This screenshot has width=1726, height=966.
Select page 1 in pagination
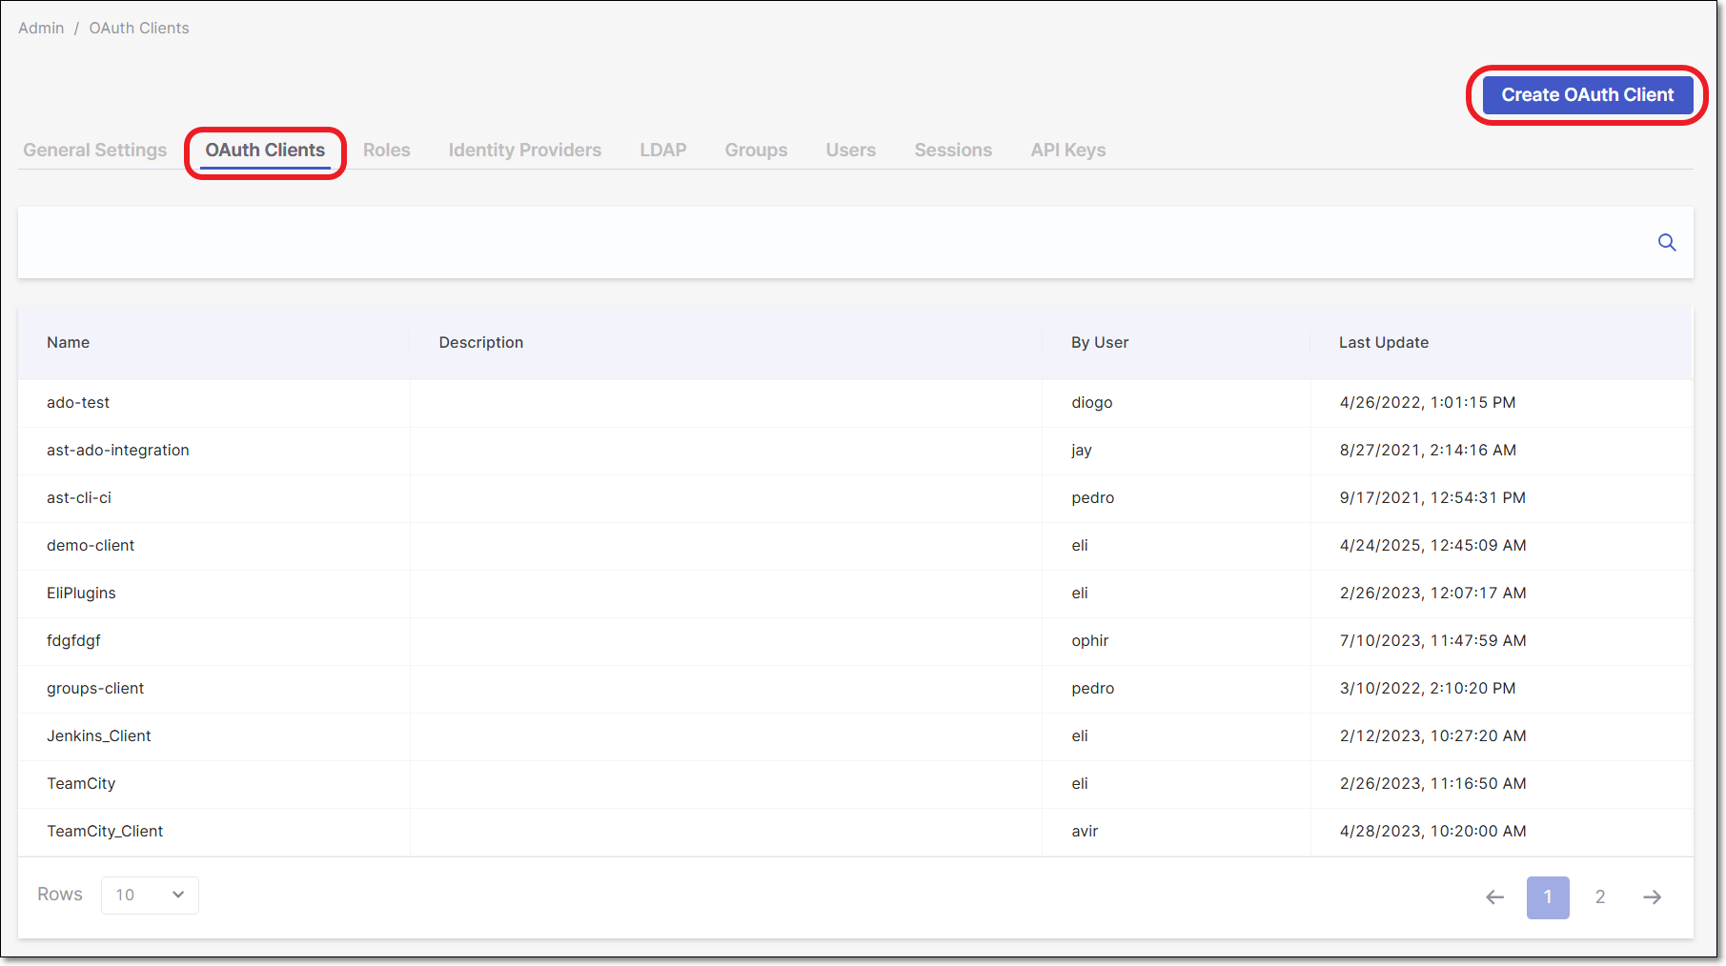click(x=1548, y=897)
